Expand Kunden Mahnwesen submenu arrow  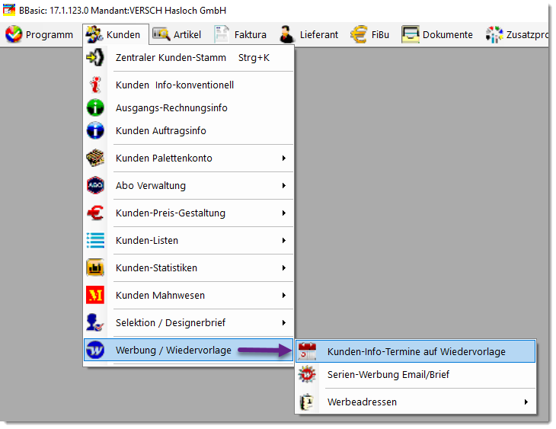point(283,295)
